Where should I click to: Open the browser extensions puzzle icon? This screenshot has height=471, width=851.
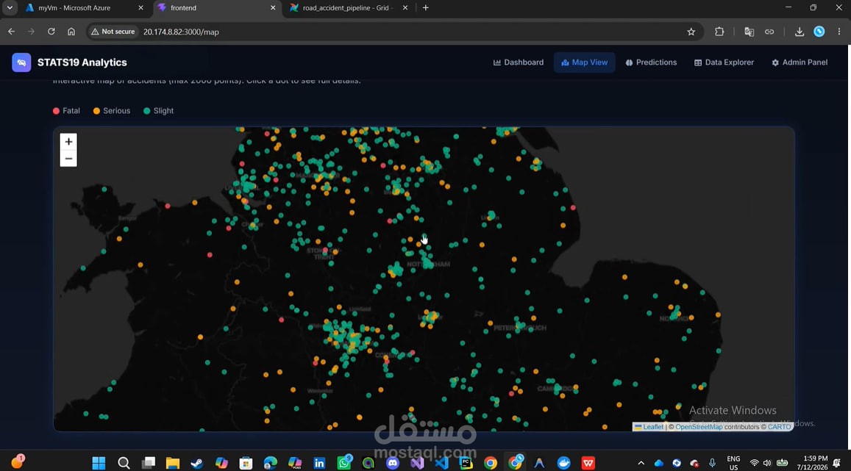719,32
